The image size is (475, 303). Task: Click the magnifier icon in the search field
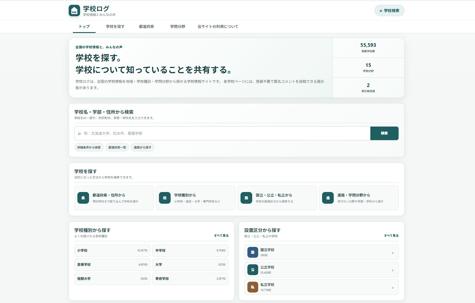point(79,133)
